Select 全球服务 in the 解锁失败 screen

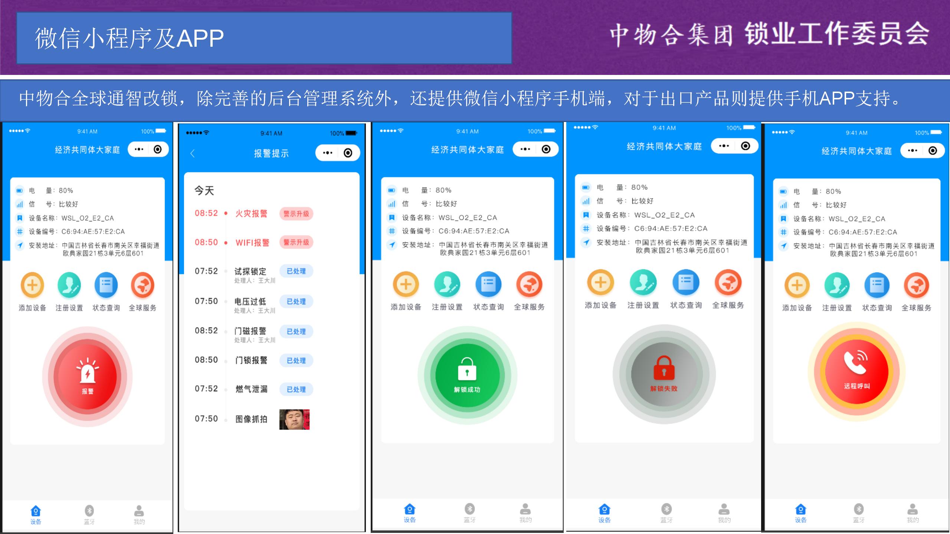728,283
